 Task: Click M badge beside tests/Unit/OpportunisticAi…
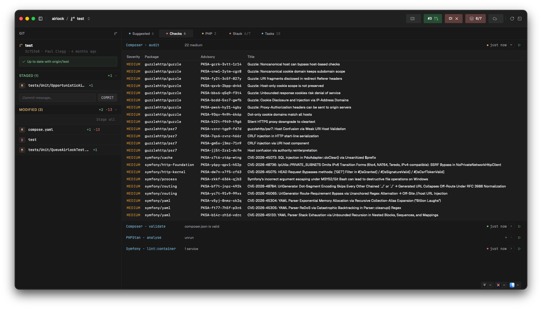(22, 86)
